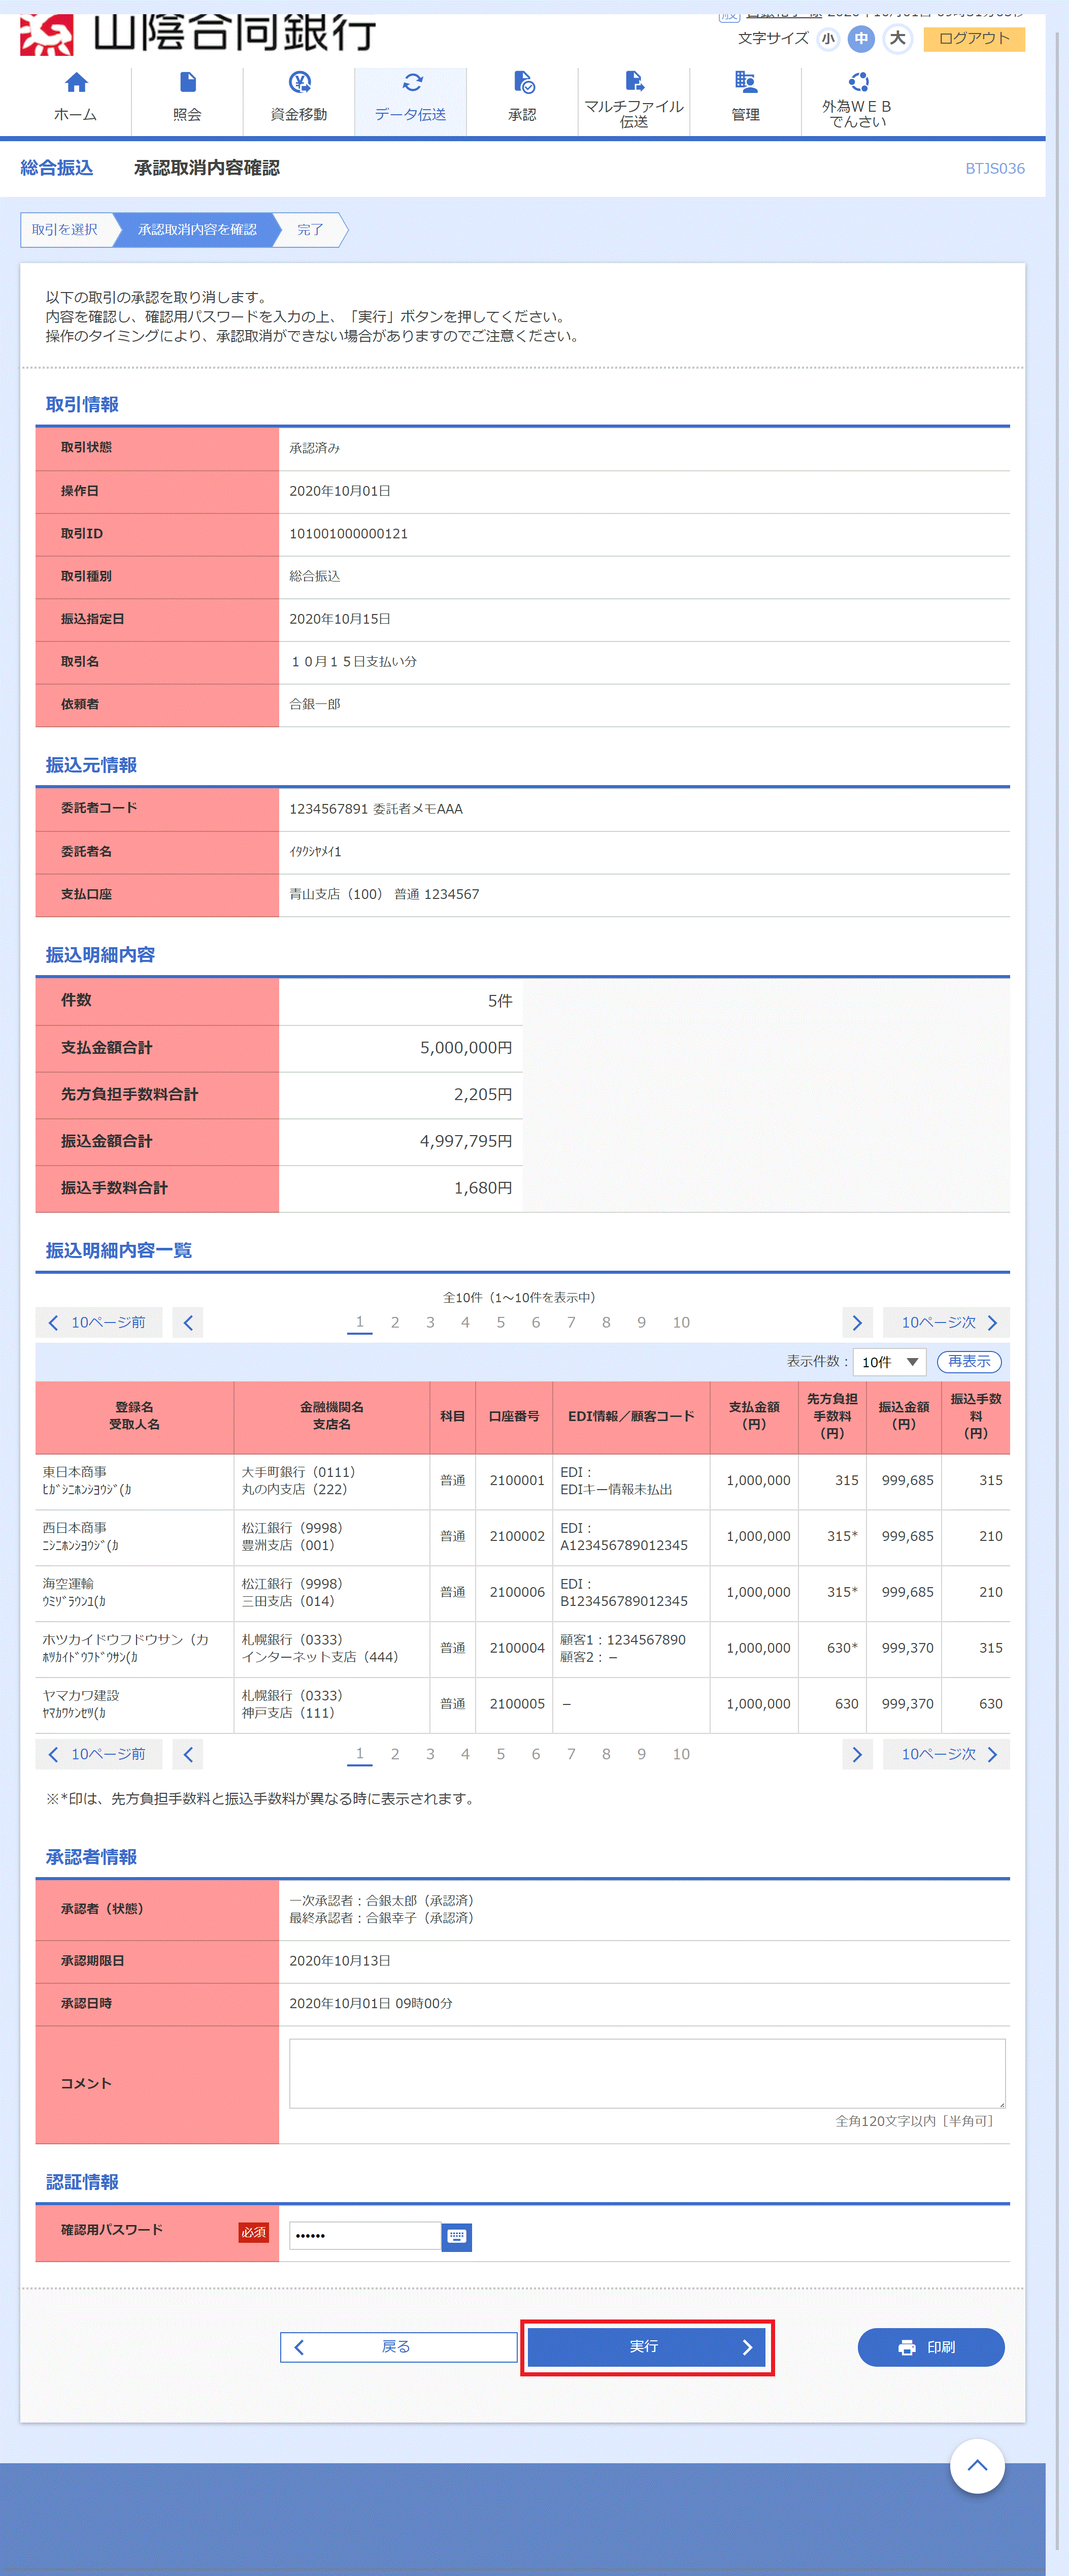Image resolution: width=1069 pixels, height=2576 pixels.
Task: Click the 戻る back button
Action: (398, 2347)
